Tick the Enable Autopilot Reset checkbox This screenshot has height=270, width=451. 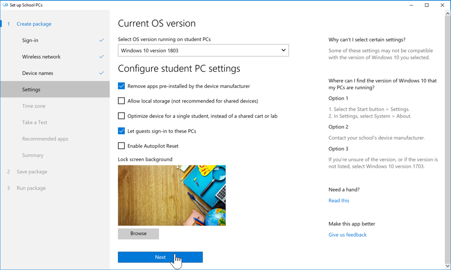(x=121, y=146)
